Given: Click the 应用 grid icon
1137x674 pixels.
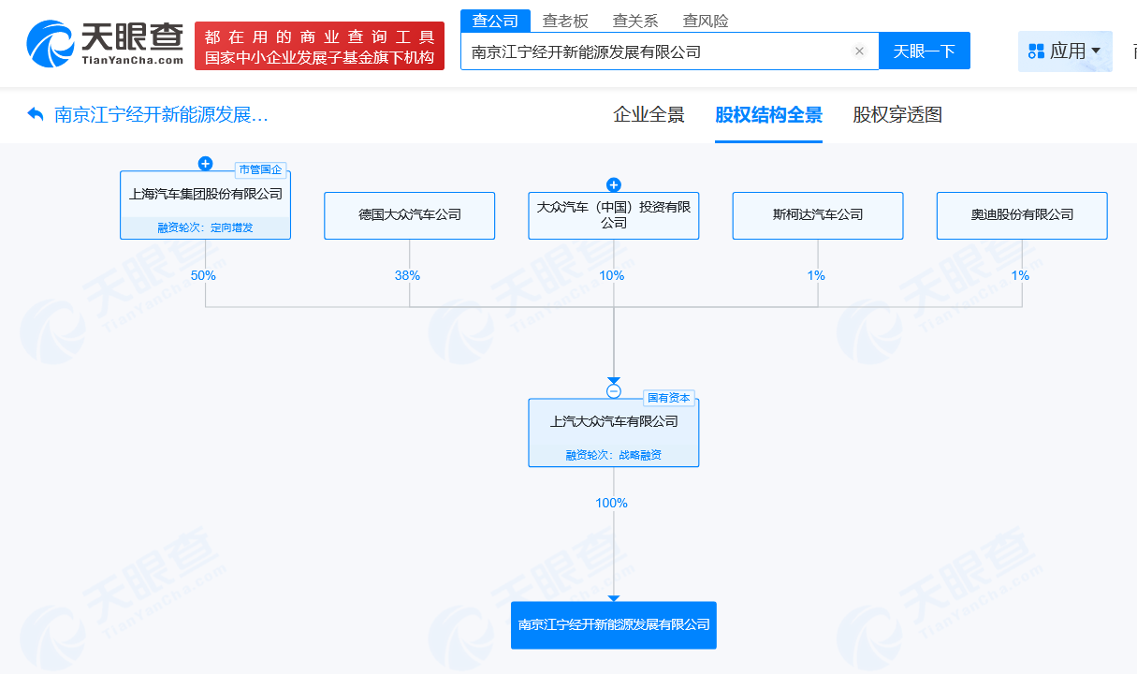Looking at the screenshot, I should pos(1036,51).
